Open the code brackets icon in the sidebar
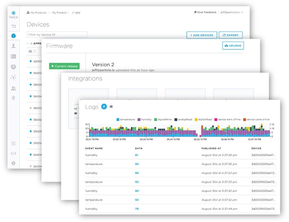This screenshot has width=289, height=222. tap(13, 153)
